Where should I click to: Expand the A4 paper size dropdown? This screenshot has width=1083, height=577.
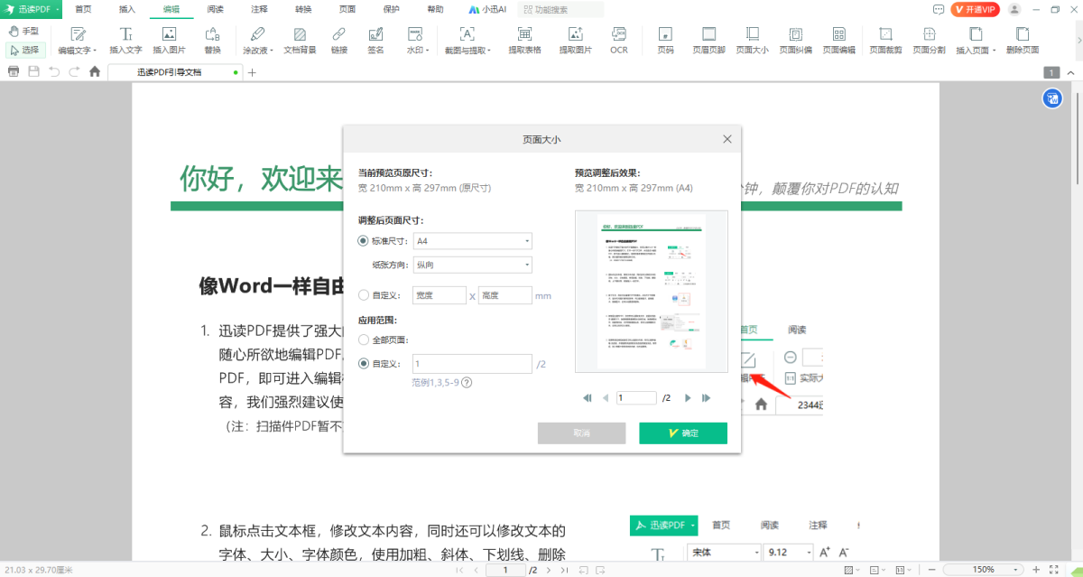472,241
